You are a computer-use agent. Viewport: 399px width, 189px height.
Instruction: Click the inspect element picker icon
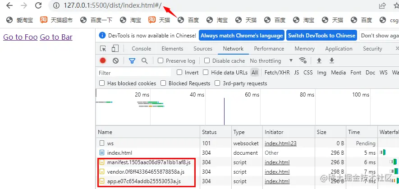(x=103, y=49)
